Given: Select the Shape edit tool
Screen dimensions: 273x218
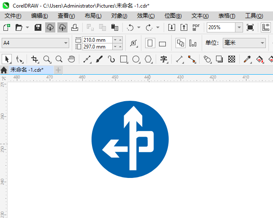Looking at the screenshot, I should [x=19, y=59].
